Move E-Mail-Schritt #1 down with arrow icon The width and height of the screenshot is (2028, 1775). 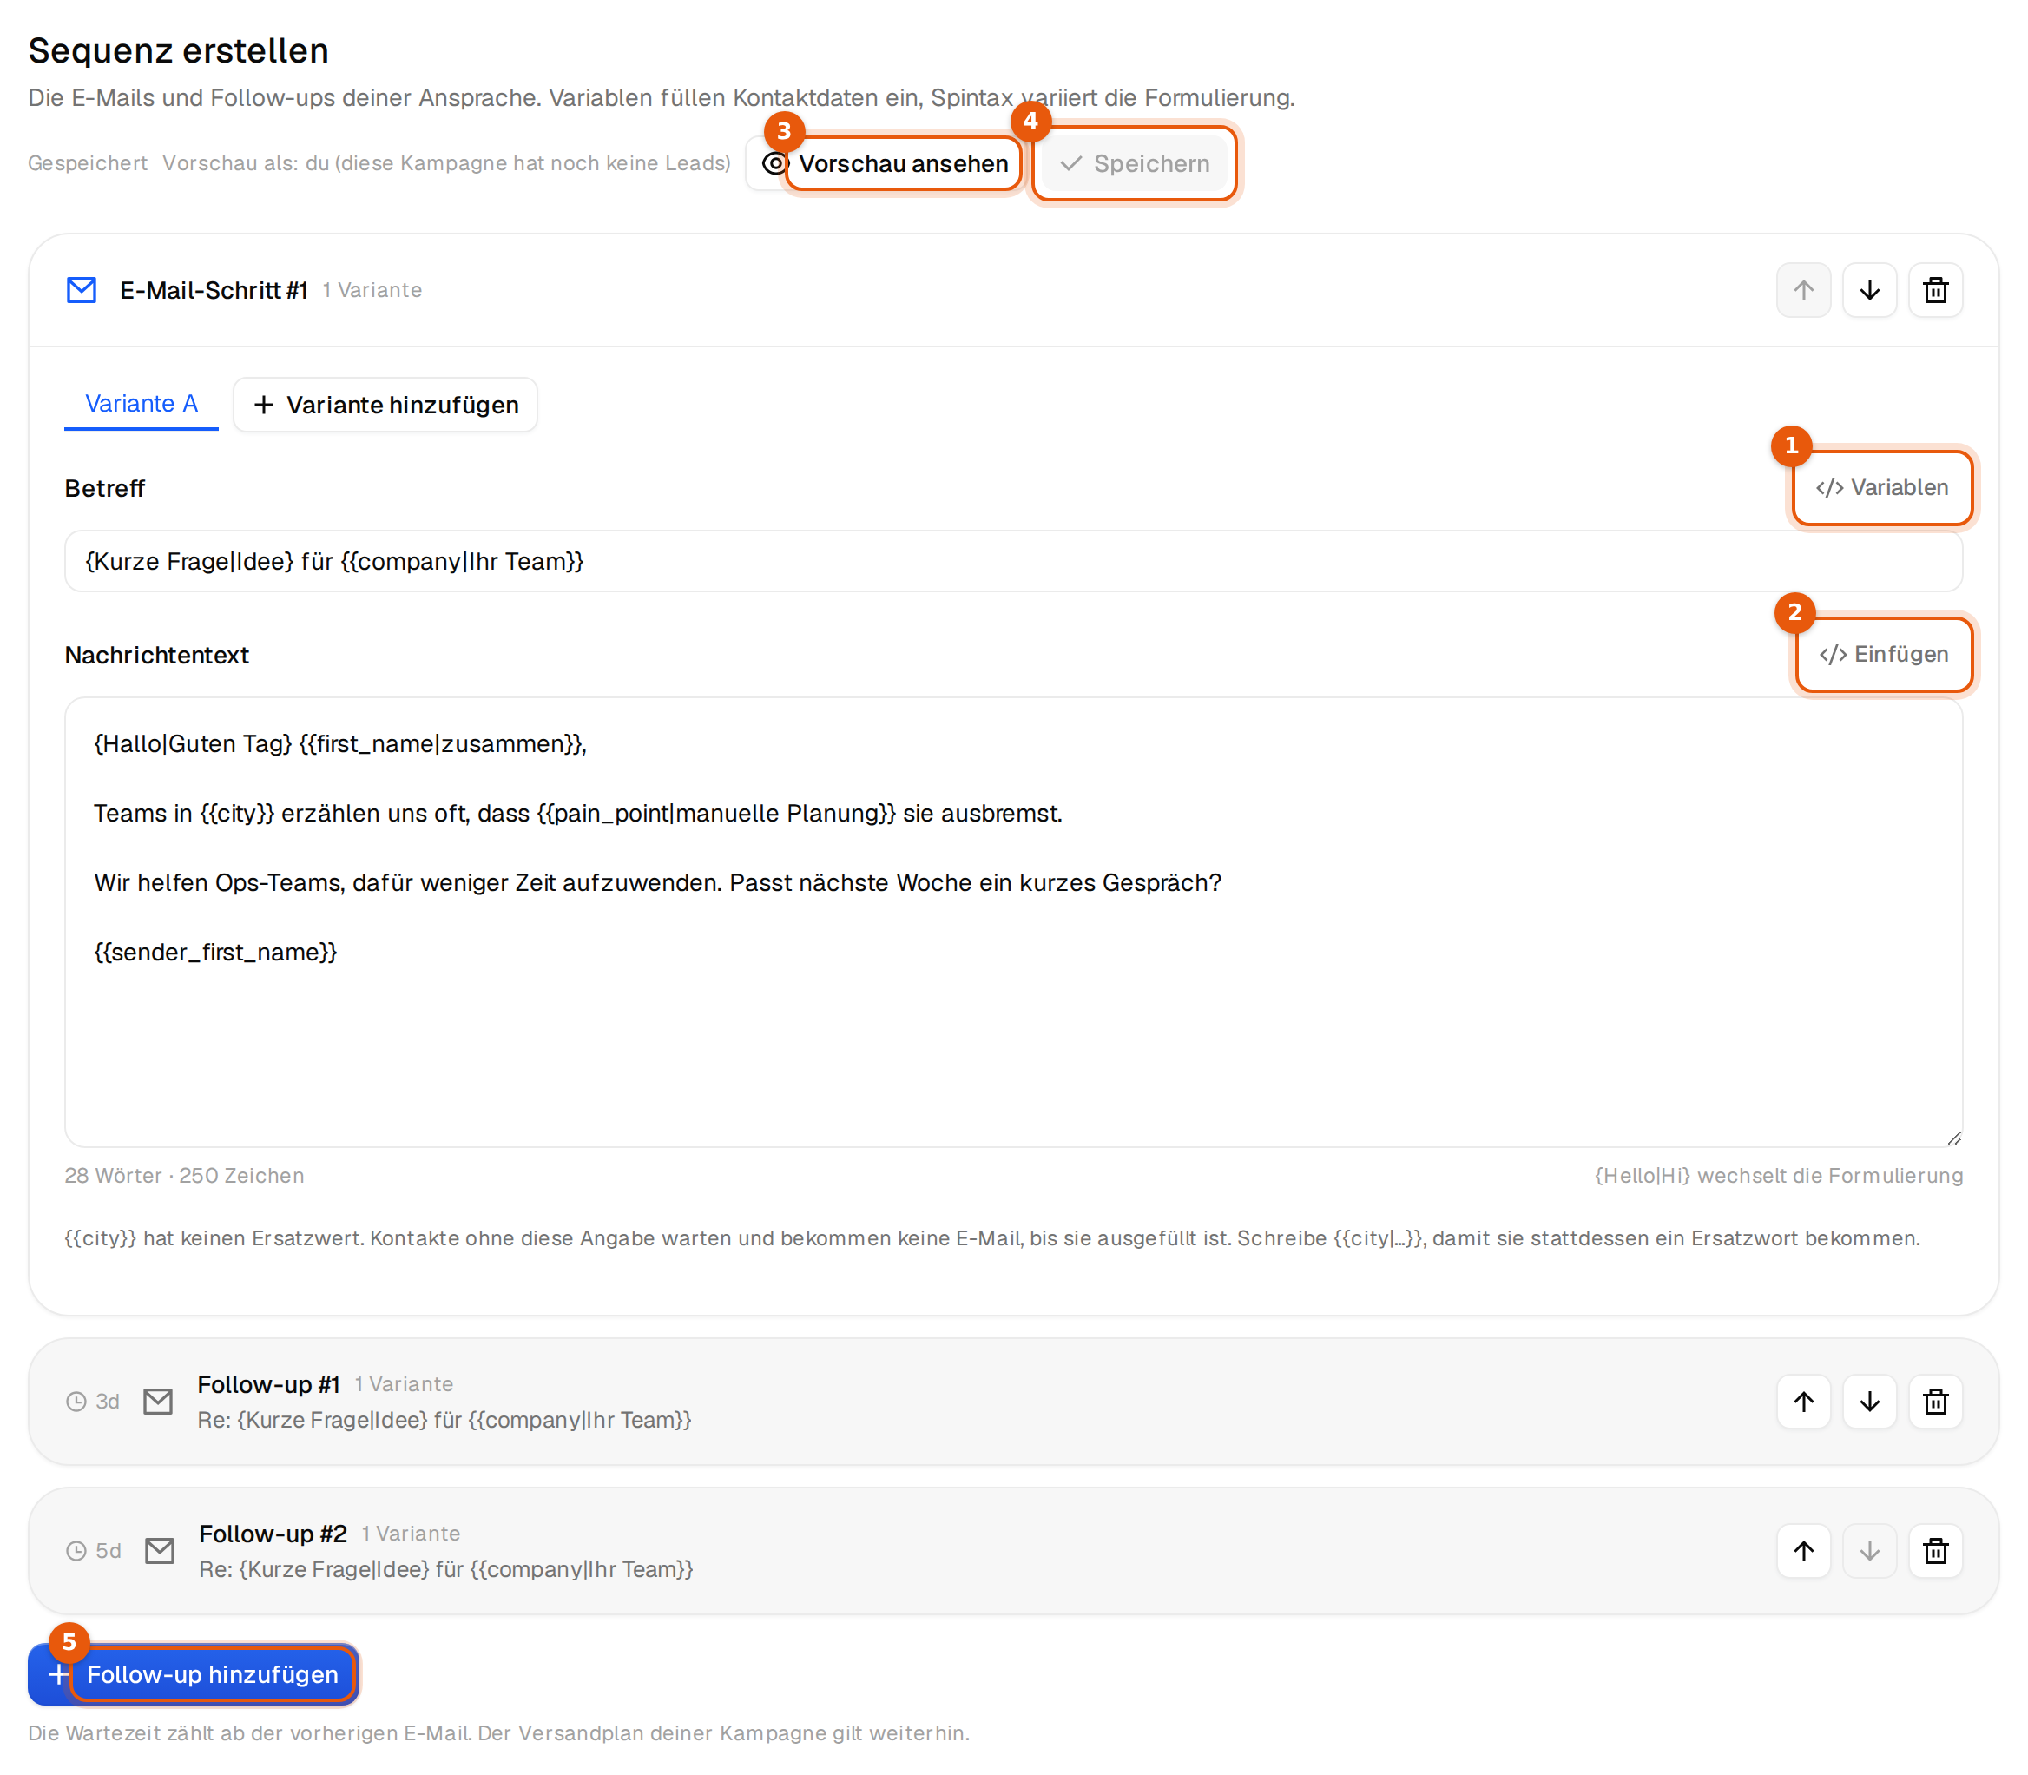pyautogui.click(x=1870, y=290)
